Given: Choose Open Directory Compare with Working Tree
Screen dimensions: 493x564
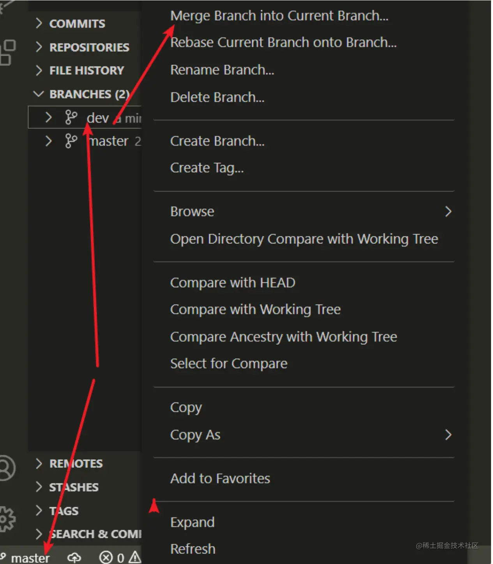Looking at the screenshot, I should (304, 239).
